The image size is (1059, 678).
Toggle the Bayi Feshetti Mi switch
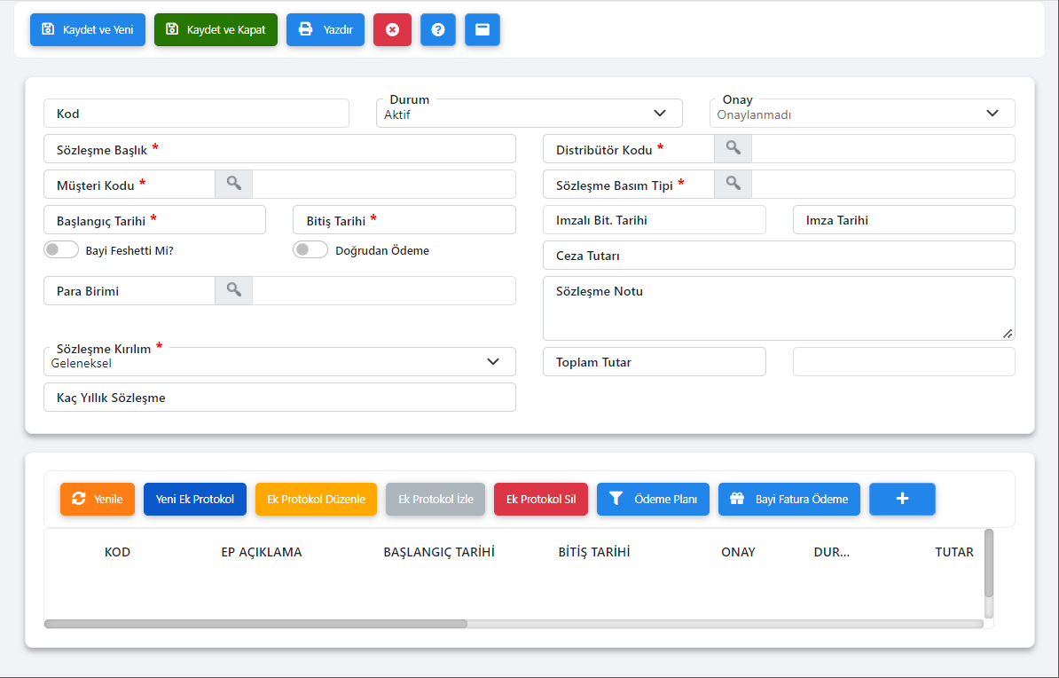tap(61, 250)
